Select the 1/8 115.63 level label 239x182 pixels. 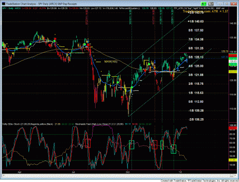(x=196, y=93)
